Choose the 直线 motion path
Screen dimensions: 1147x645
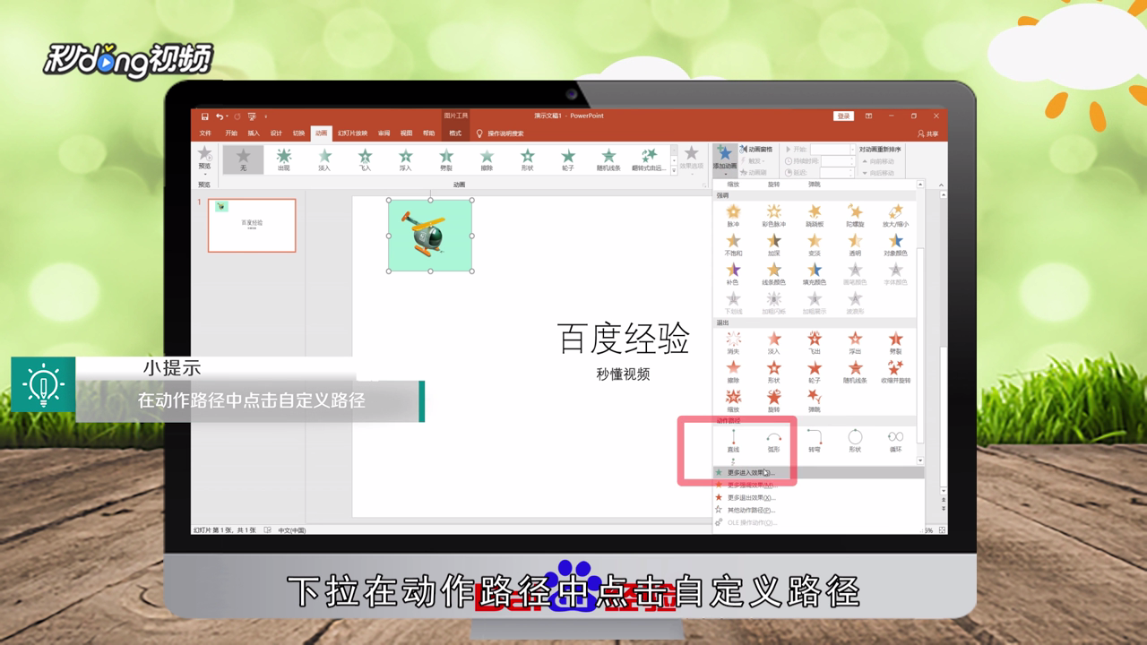point(733,441)
